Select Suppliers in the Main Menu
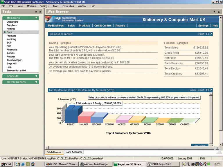Screen dimensions: 223x167 (12, 25)
